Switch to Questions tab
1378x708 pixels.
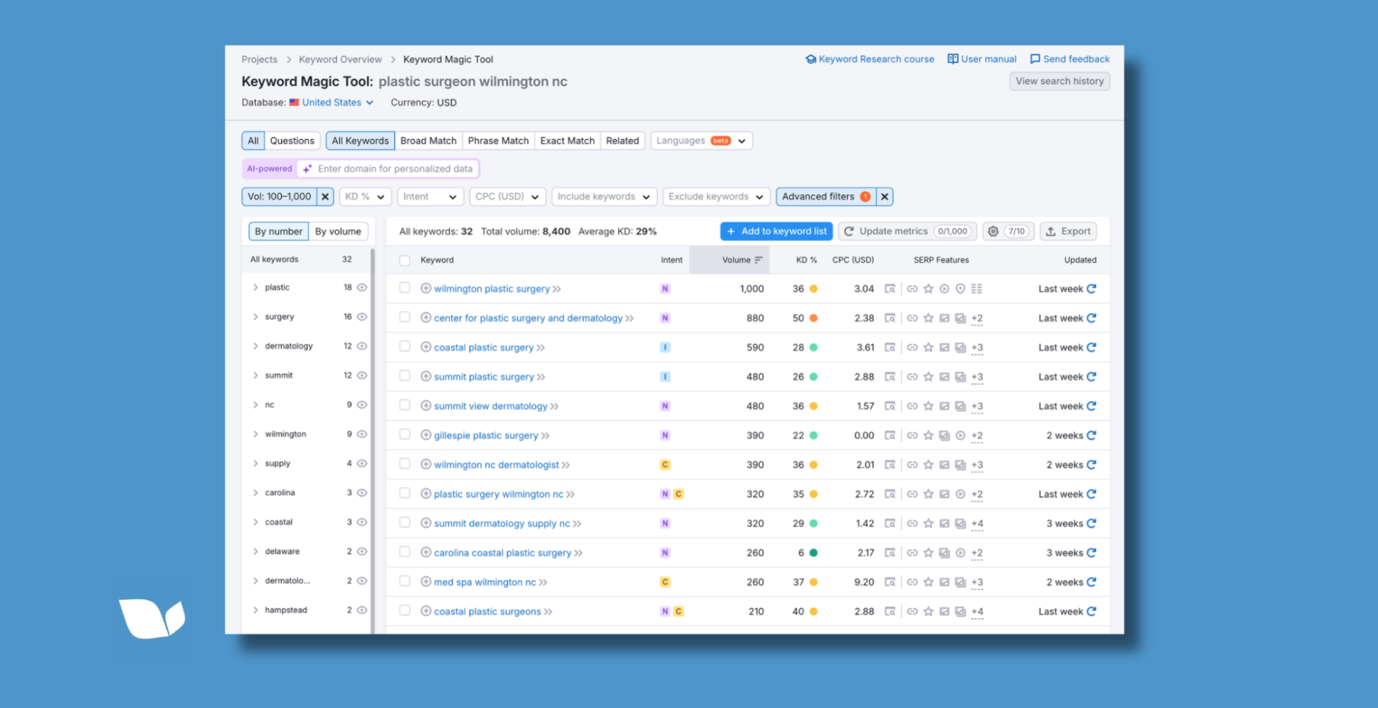(x=292, y=140)
